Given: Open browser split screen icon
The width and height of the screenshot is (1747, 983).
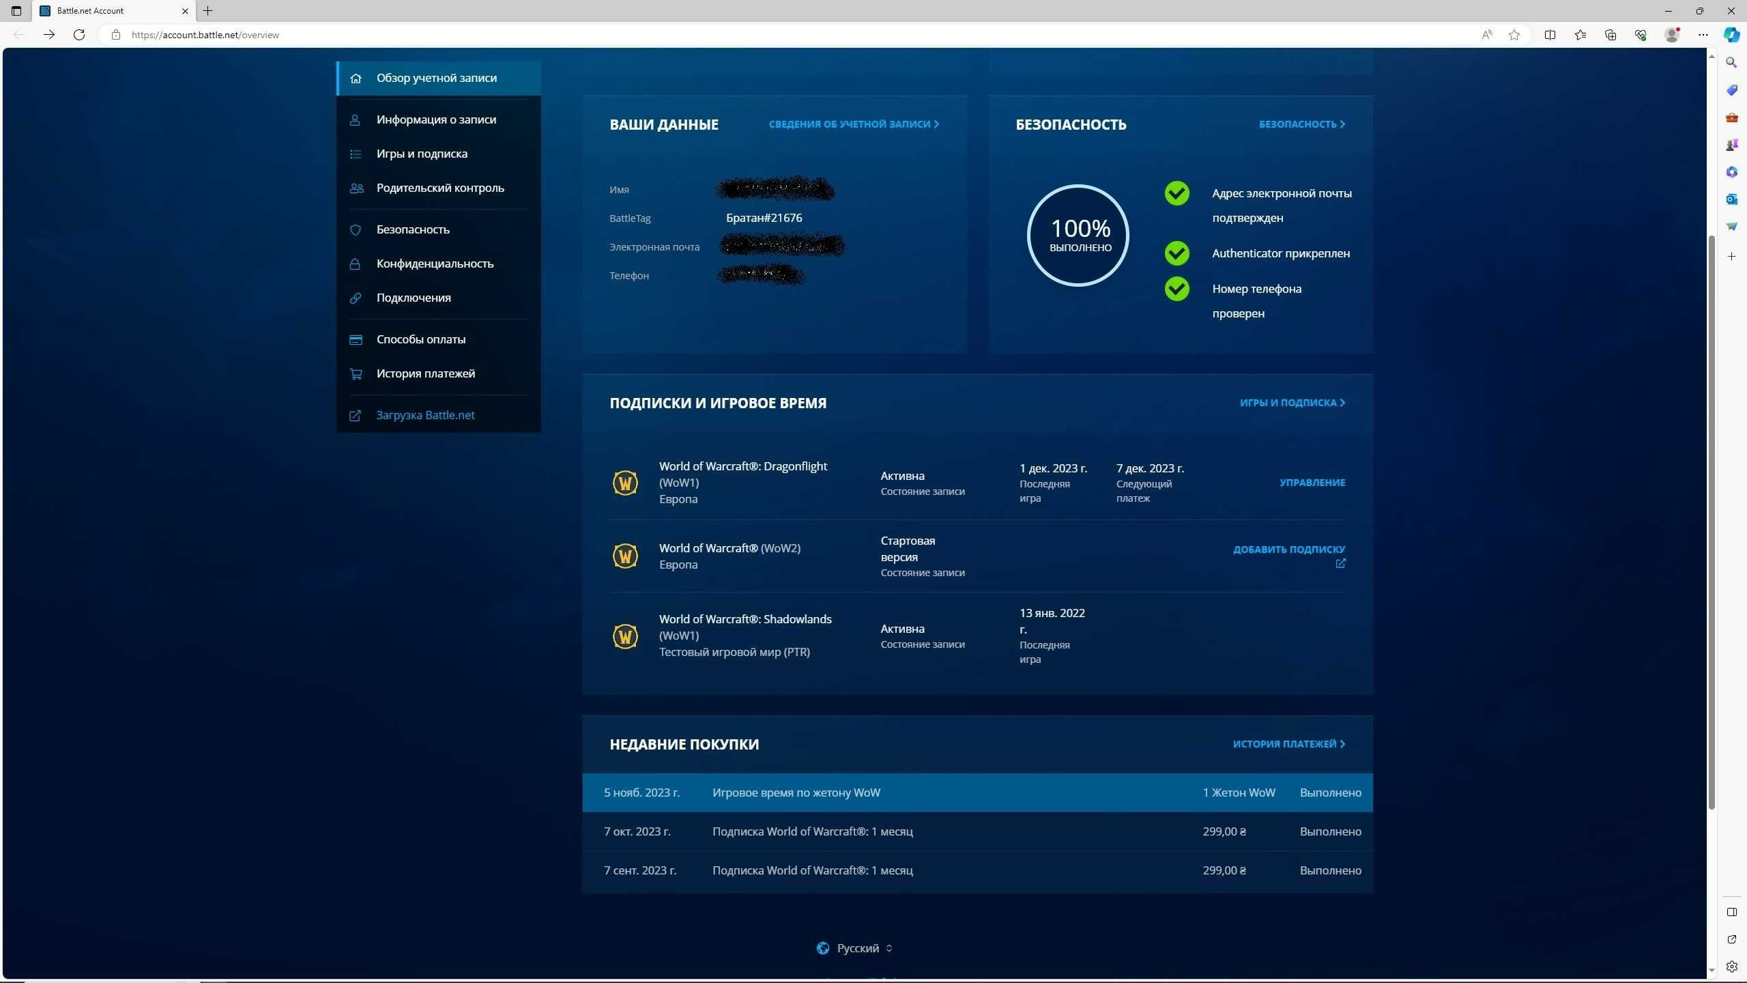Looking at the screenshot, I should coord(1550,35).
